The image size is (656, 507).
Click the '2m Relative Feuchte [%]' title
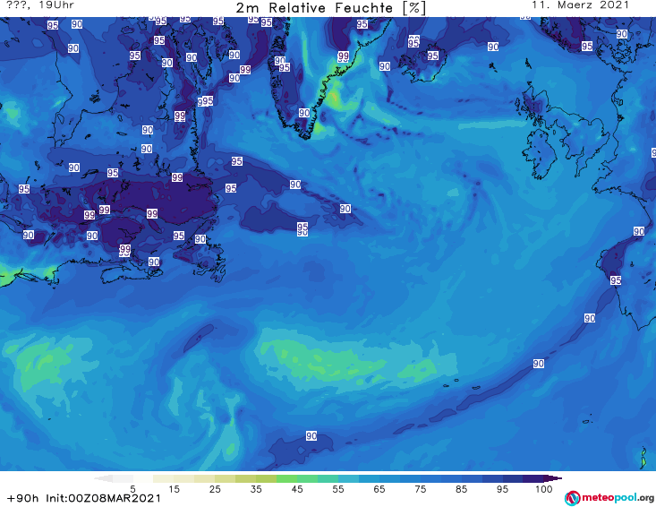pos(331,8)
